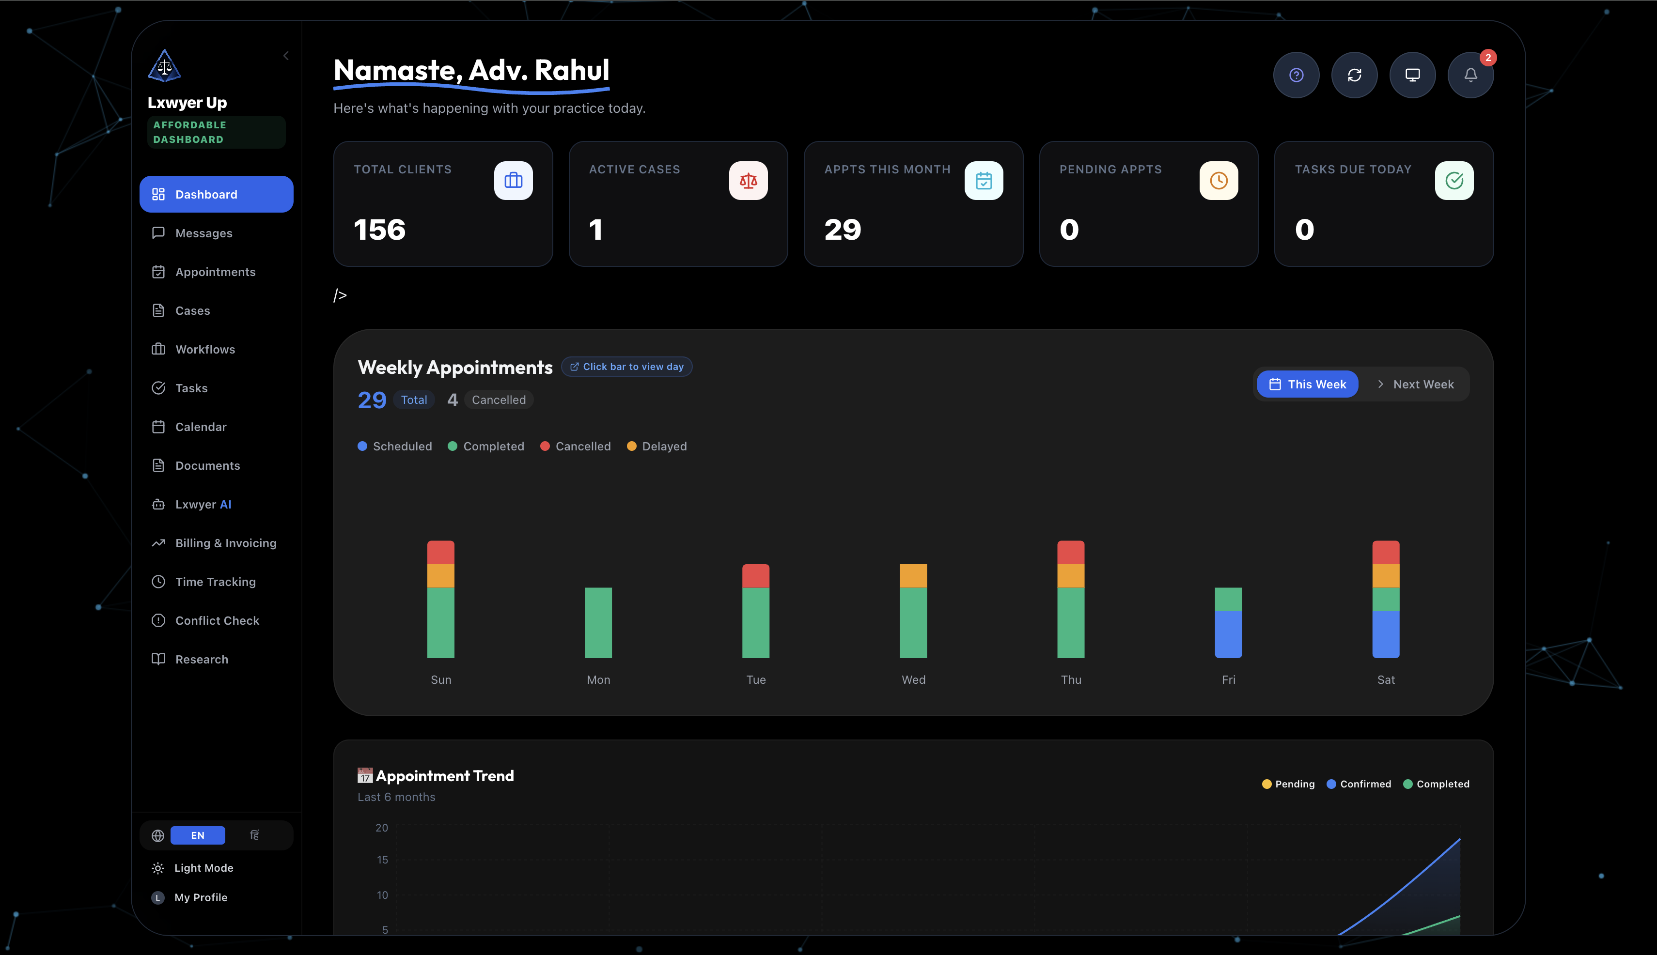The image size is (1657, 955).
Task: Click the 'Click bar to view day' badge
Action: 627,367
